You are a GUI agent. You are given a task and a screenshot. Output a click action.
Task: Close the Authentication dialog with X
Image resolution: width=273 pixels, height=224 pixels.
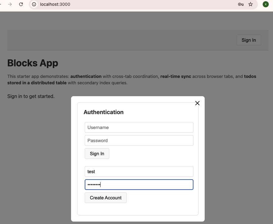coord(197,103)
